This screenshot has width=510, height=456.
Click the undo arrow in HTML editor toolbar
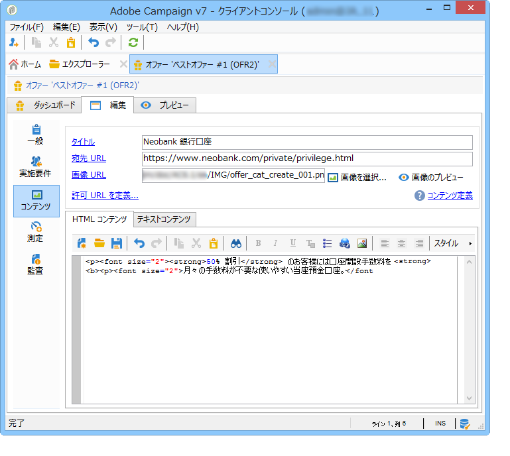click(x=139, y=243)
